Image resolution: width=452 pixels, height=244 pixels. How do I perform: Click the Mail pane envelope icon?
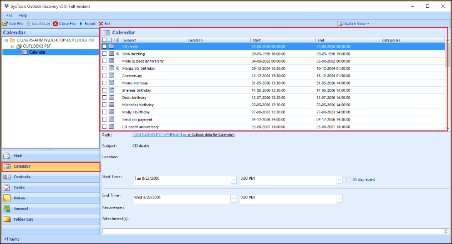coord(7,155)
